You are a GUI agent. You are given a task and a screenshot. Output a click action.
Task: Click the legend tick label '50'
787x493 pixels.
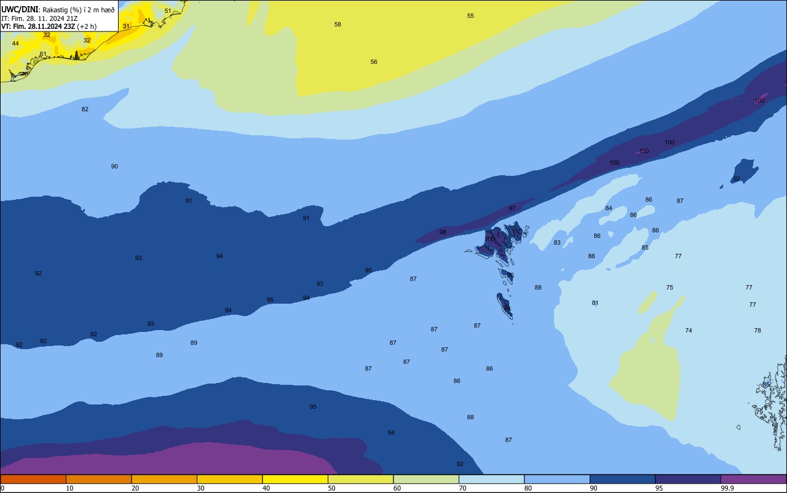point(331,488)
